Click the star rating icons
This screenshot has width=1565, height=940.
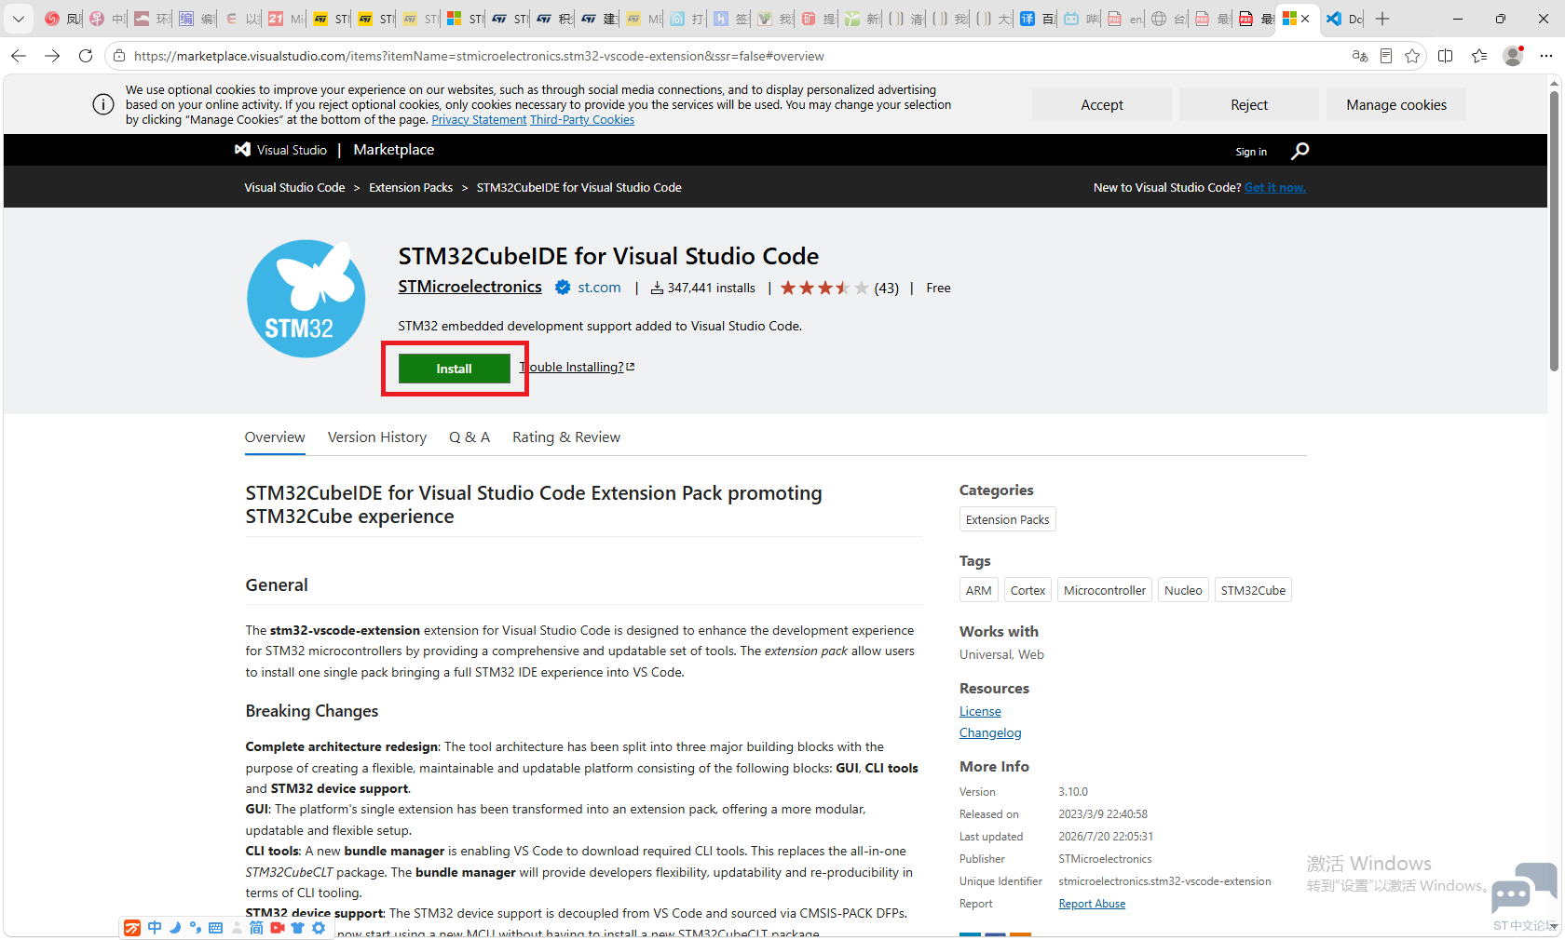[x=824, y=288]
